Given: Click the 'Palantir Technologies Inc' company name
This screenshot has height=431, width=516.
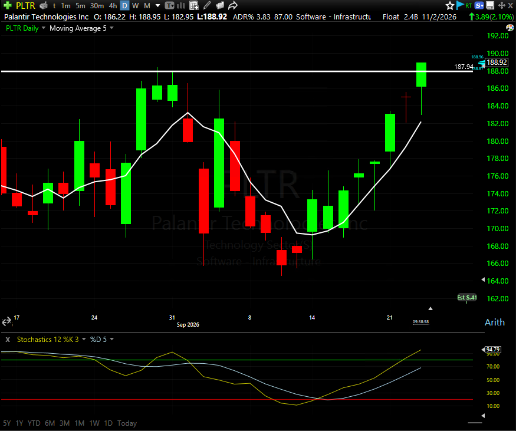Looking at the screenshot, I should pyautogui.click(x=47, y=17).
